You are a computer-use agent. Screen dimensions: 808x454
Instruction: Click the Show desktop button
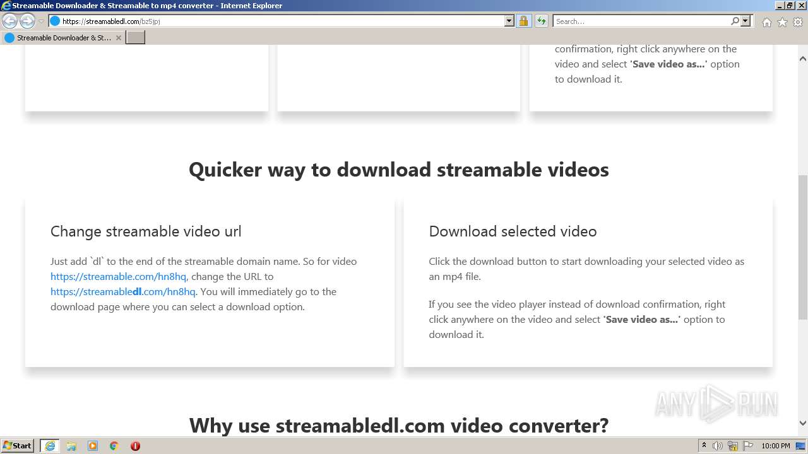(802, 446)
